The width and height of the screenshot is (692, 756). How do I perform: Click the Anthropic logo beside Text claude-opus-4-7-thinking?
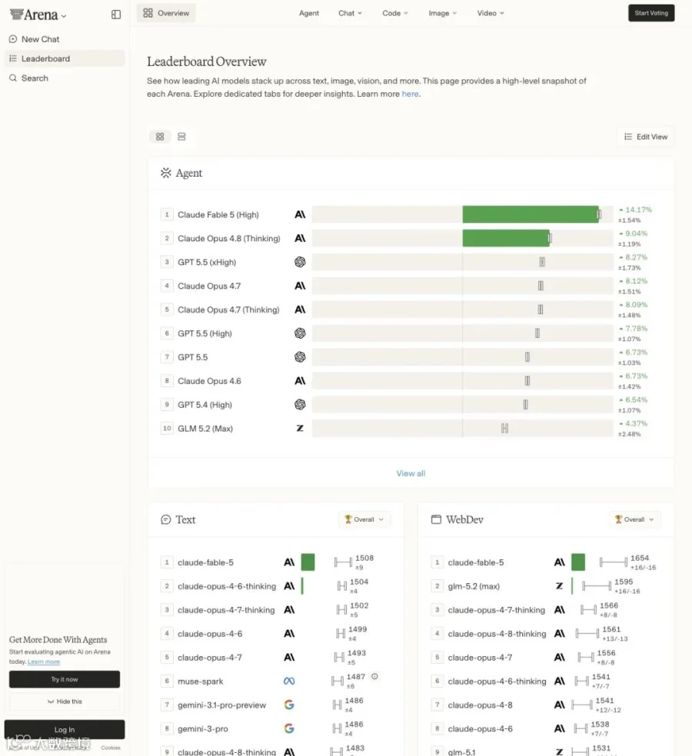[x=289, y=610]
